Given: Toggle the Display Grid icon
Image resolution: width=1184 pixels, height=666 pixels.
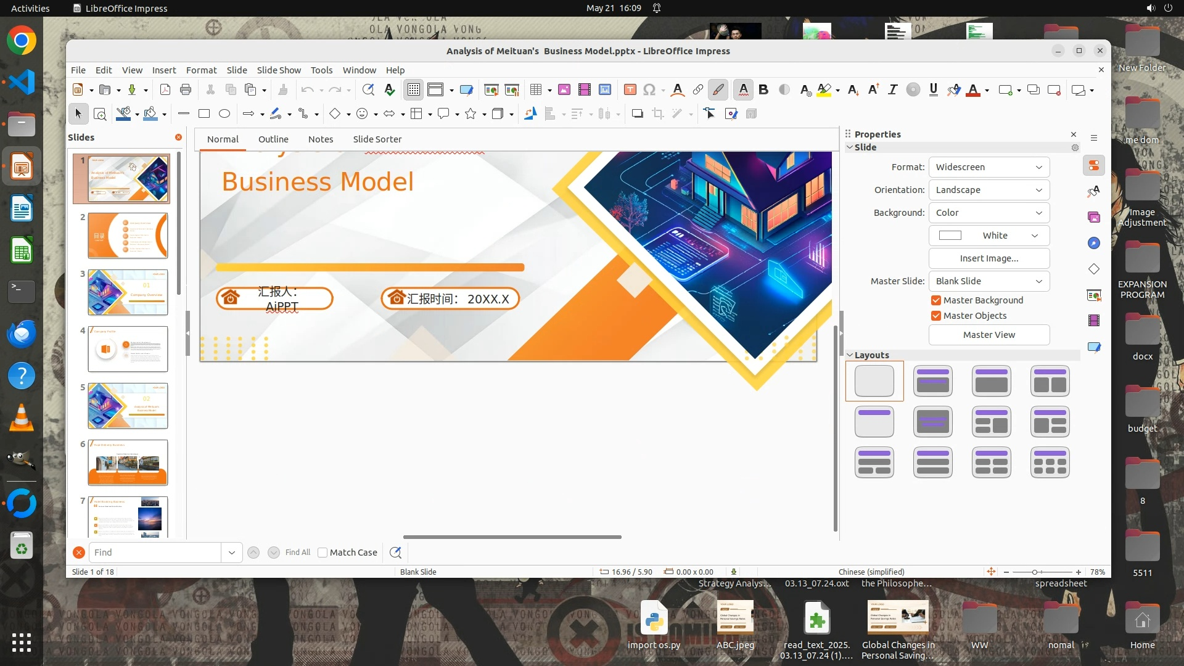Looking at the screenshot, I should pyautogui.click(x=413, y=90).
